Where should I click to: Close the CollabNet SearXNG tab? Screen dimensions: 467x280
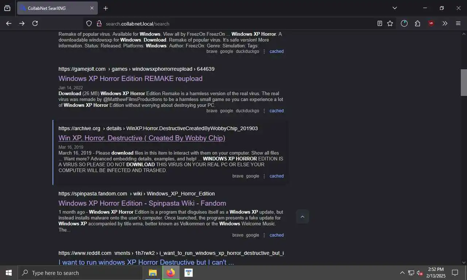click(x=92, y=8)
